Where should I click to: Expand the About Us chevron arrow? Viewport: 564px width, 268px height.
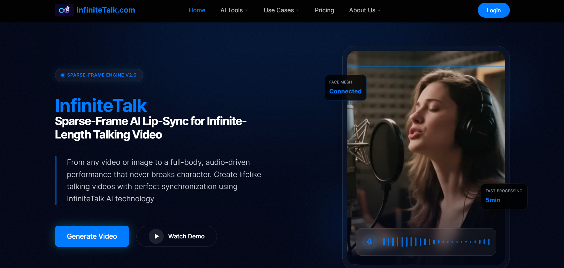pyautogui.click(x=379, y=10)
